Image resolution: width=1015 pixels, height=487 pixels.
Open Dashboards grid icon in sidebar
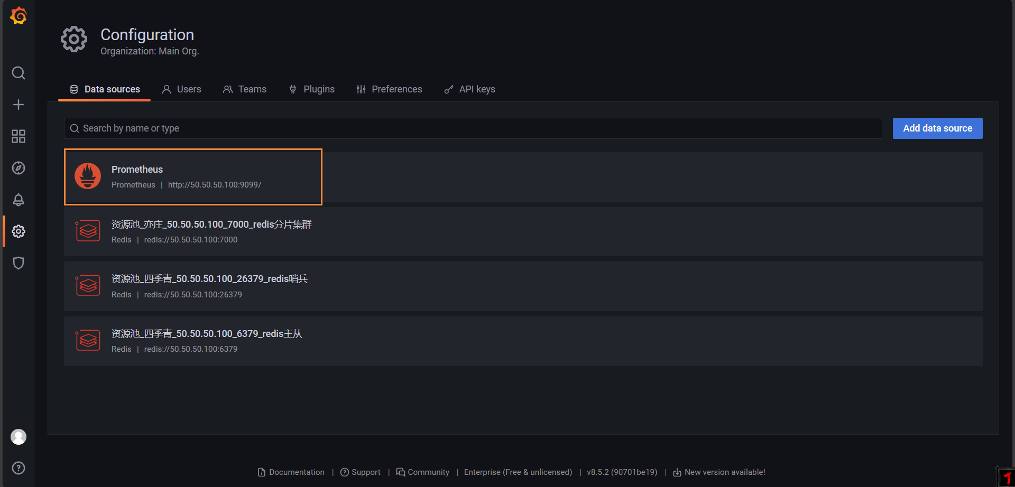[x=19, y=136]
